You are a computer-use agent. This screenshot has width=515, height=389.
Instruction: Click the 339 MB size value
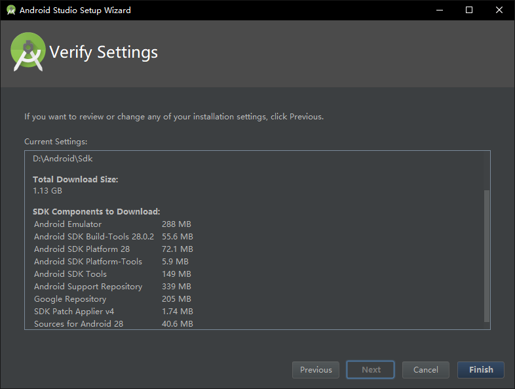176,287
